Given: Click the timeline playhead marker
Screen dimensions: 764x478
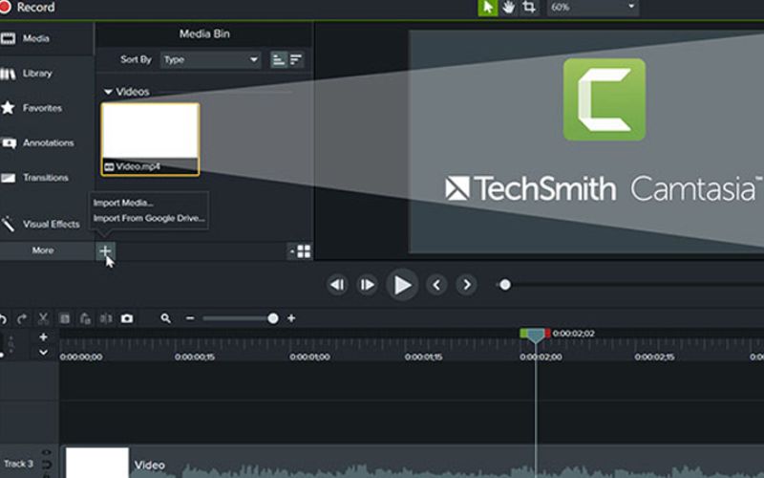Looking at the screenshot, I should coord(535,336).
